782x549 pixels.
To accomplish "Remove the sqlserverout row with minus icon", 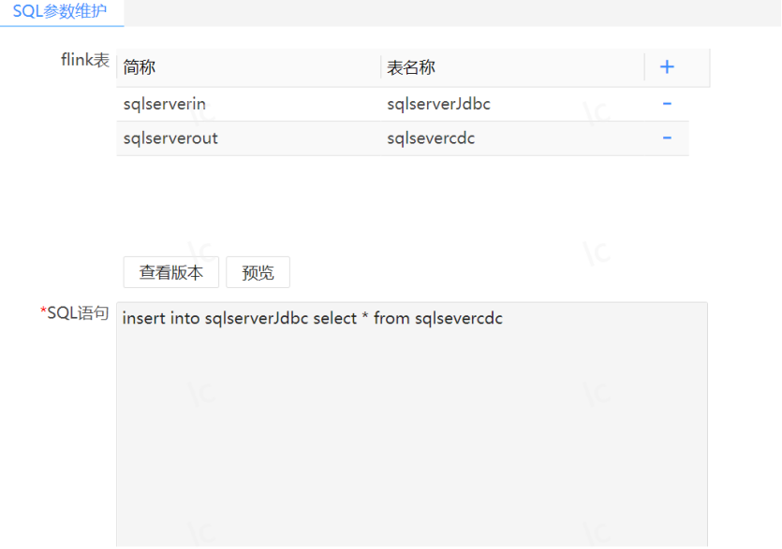I will tap(667, 137).
